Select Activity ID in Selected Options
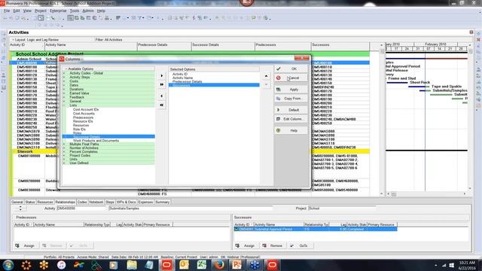 point(180,75)
